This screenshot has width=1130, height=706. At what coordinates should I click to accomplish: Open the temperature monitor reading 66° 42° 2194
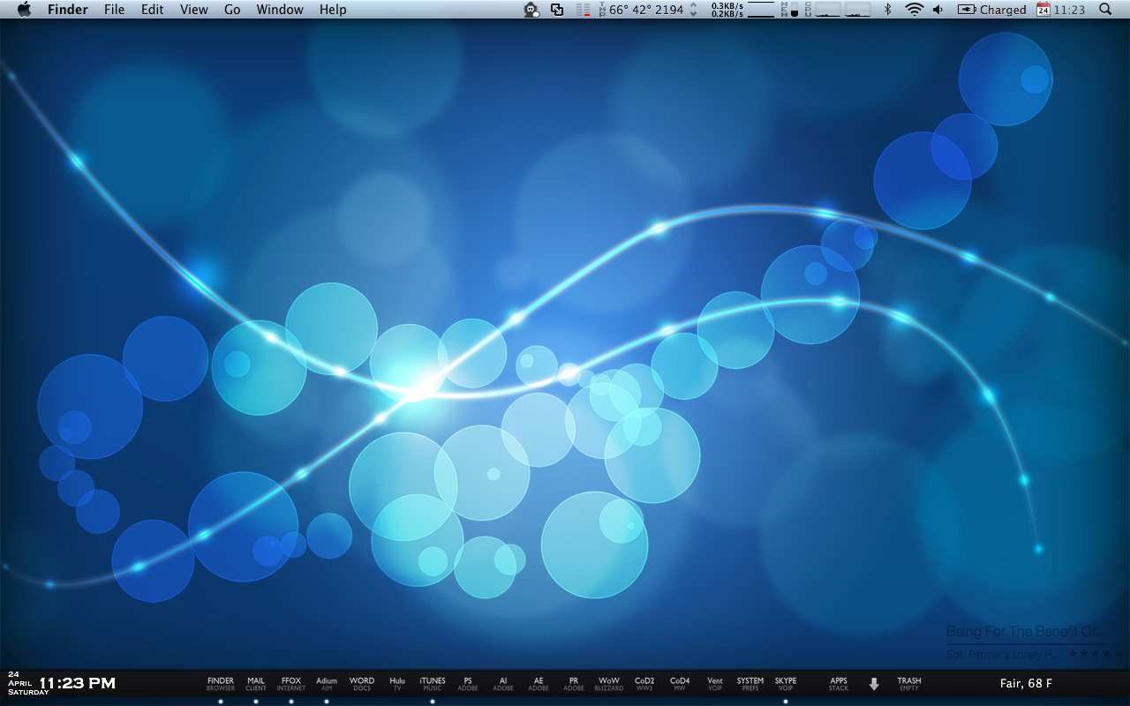click(641, 10)
